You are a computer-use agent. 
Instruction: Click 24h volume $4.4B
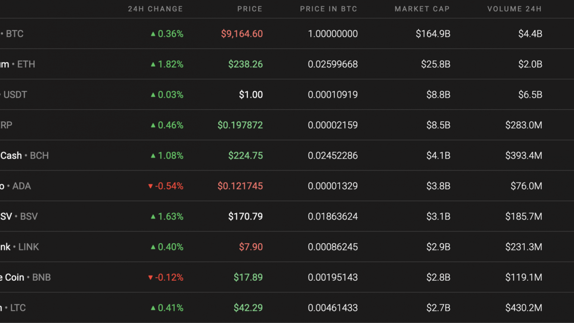coord(530,34)
